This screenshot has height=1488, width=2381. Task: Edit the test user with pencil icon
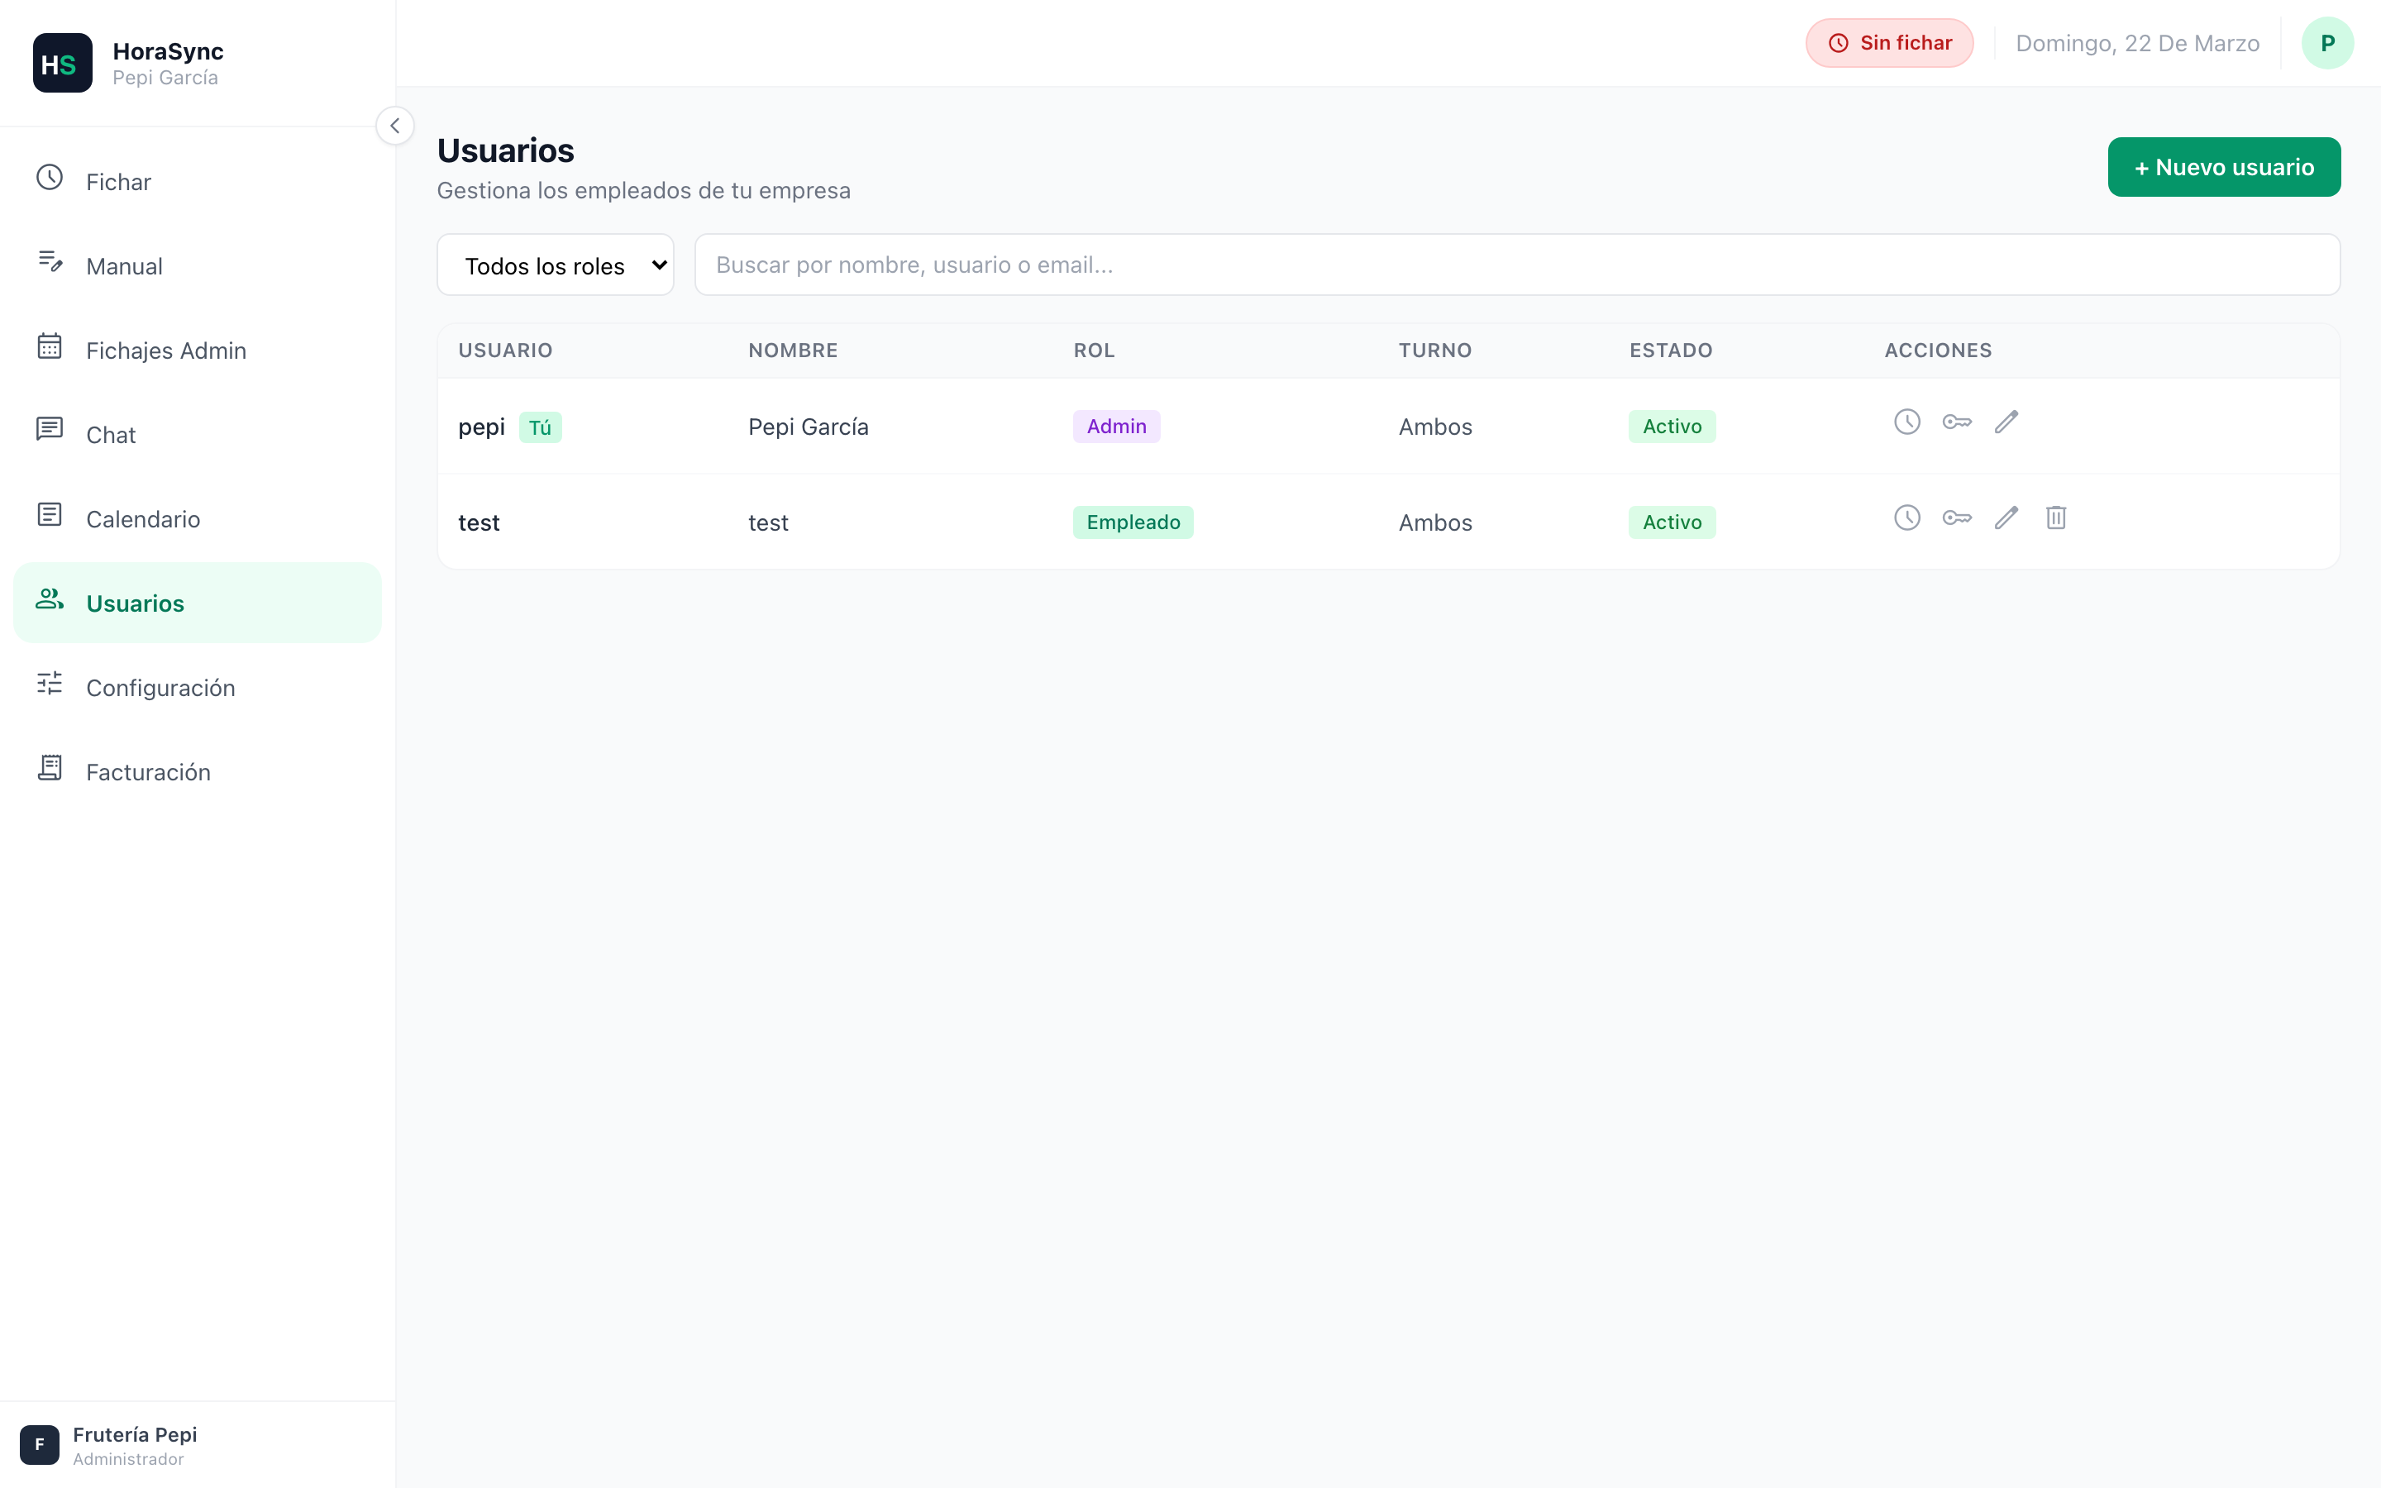pos(2006,517)
